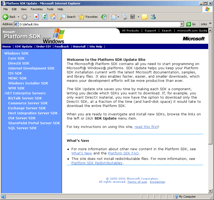Open the Favorites menu
Image resolution: width=214 pixels, height=200 pixels.
[x=36, y=9]
